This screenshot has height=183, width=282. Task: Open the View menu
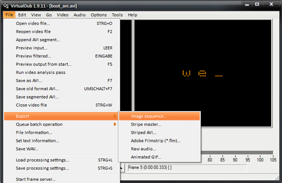pyautogui.click(x=36, y=15)
